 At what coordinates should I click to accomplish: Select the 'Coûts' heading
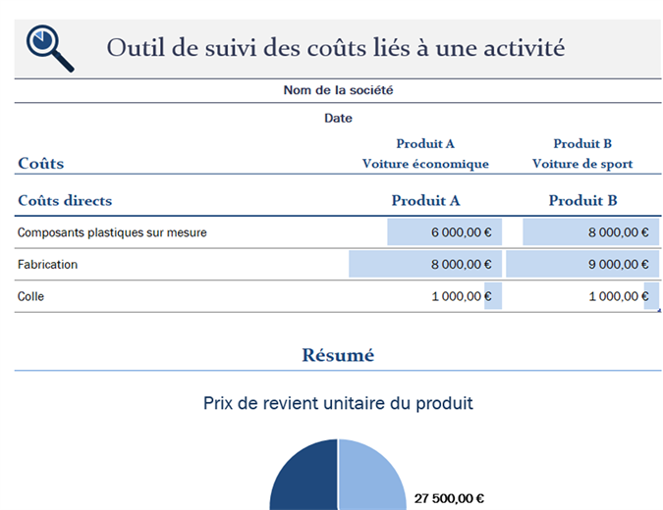point(40,164)
